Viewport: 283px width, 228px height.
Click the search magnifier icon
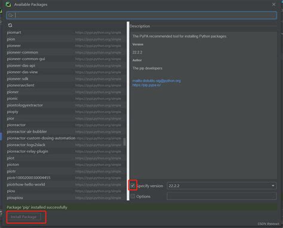click(11, 15)
